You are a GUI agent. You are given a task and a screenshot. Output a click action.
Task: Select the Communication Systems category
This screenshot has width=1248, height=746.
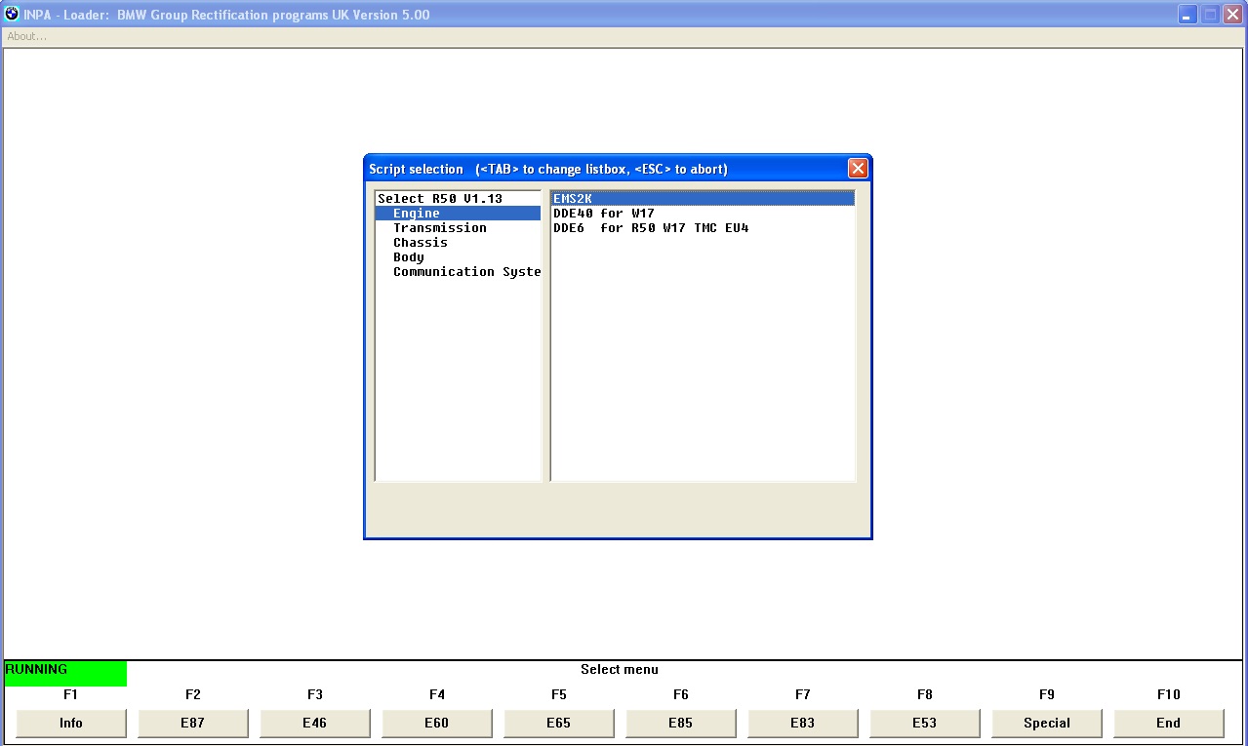tap(466, 272)
